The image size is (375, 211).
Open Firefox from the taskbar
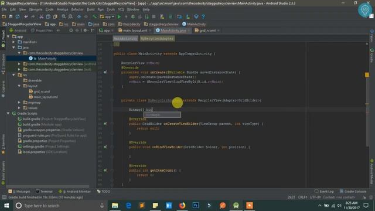[182, 206]
